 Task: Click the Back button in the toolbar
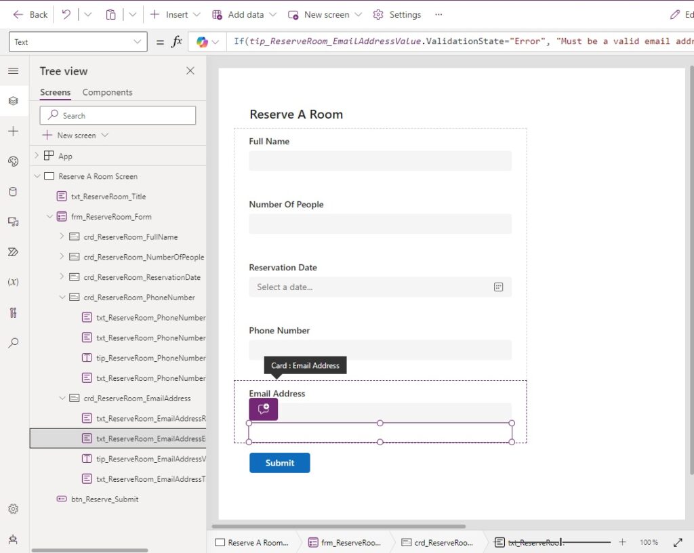tap(30, 14)
